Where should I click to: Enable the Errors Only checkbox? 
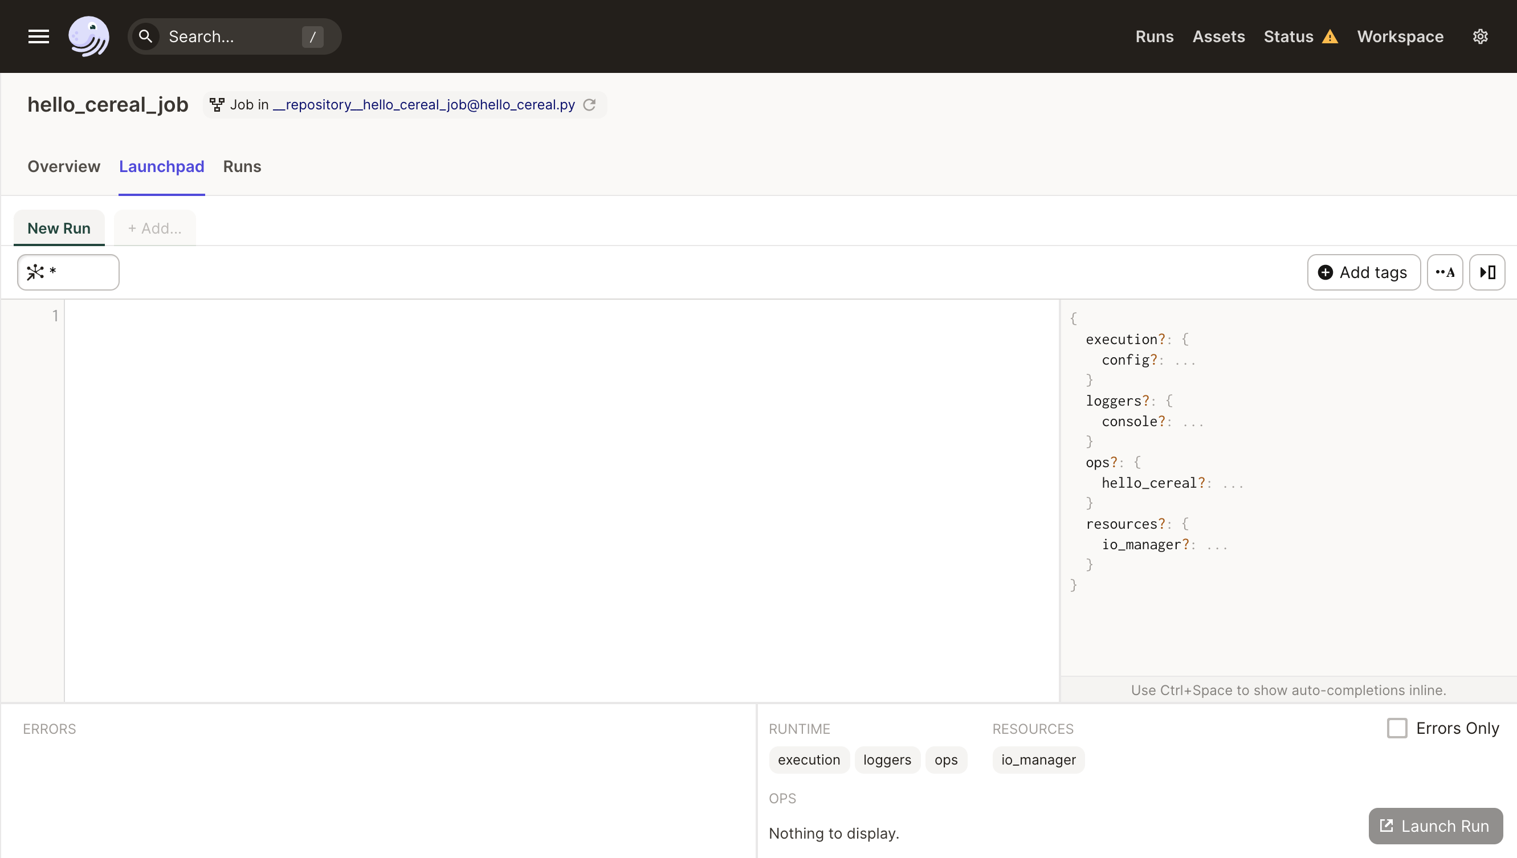[1396, 728]
